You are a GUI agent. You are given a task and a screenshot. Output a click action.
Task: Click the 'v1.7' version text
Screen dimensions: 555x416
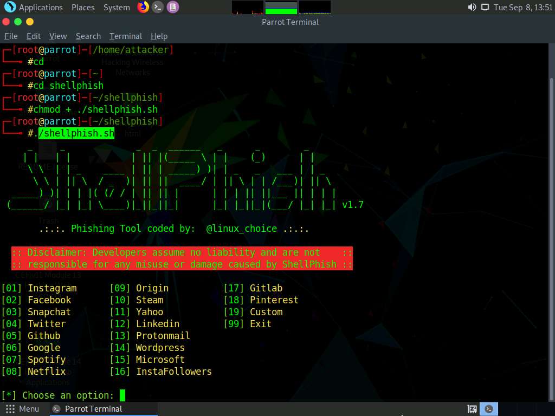(353, 205)
